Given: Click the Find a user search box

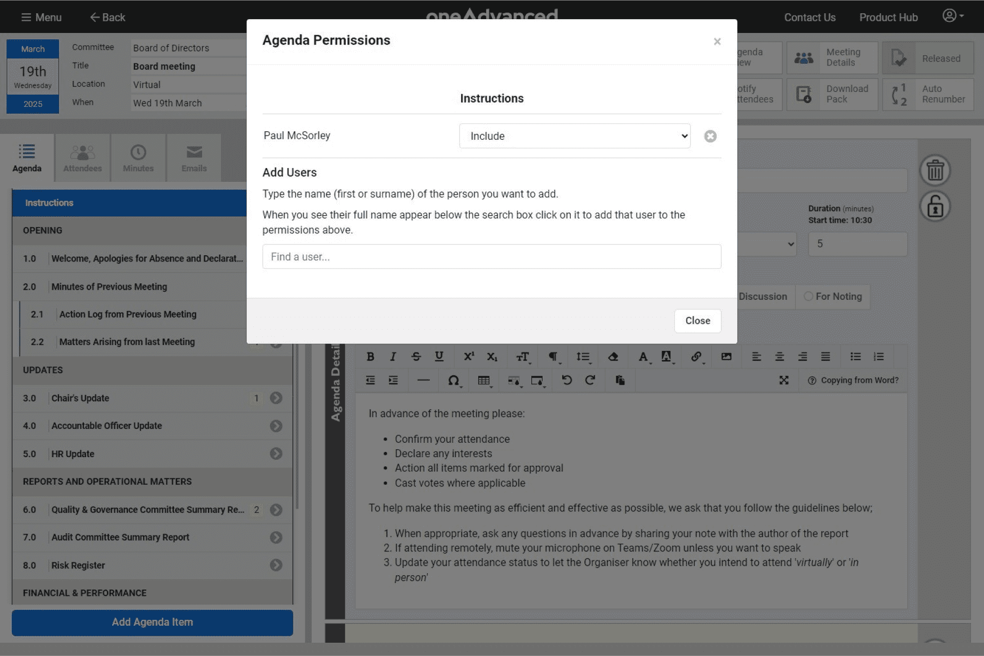Looking at the screenshot, I should pyautogui.click(x=491, y=257).
